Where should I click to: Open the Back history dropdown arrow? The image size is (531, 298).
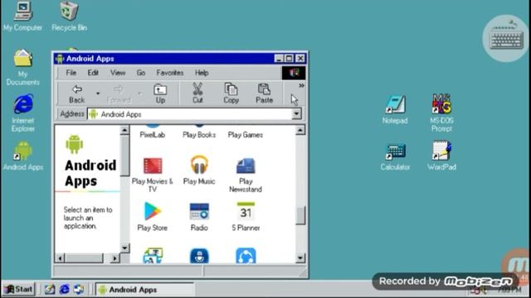98,94
